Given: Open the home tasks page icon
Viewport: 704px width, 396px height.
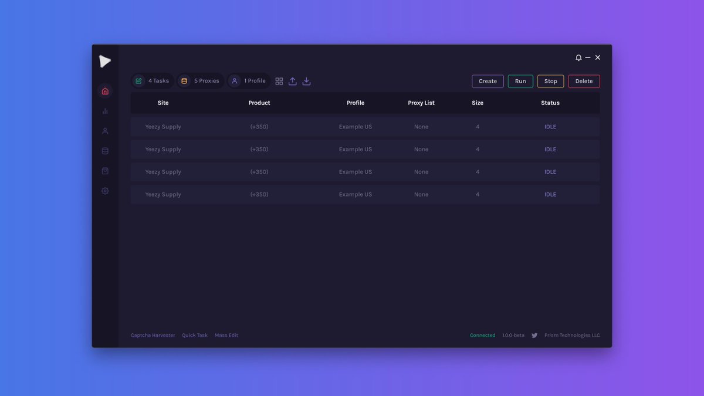Looking at the screenshot, I should click(105, 91).
